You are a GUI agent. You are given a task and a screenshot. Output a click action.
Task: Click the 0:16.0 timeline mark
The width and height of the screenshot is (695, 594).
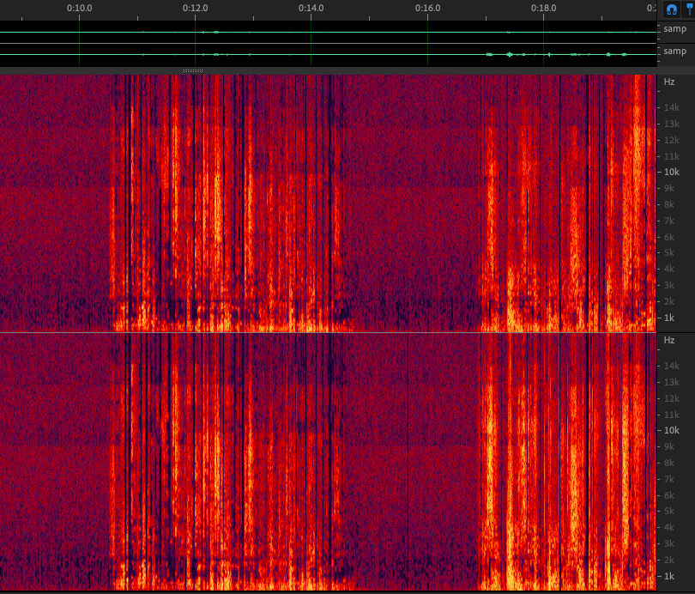427,8
